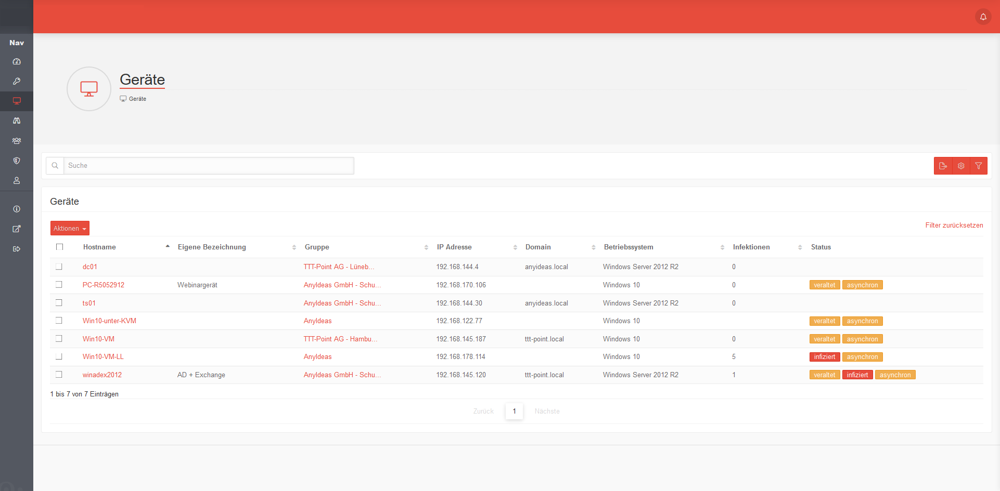The height and width of the screenshot is (491, 1000).
Task: Click the asynchron badge in Win10-VM row
Action: (x=862, y=339)
